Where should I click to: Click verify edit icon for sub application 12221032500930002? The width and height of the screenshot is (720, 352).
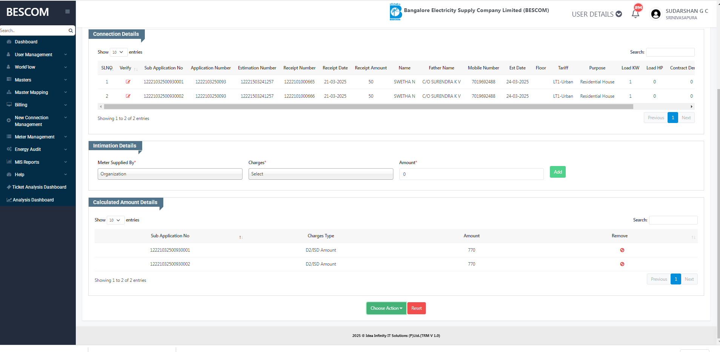tap(128, 96)
